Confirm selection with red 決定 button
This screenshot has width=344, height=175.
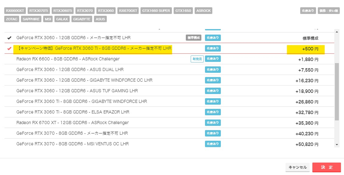327,167
